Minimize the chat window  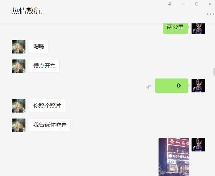183,4
